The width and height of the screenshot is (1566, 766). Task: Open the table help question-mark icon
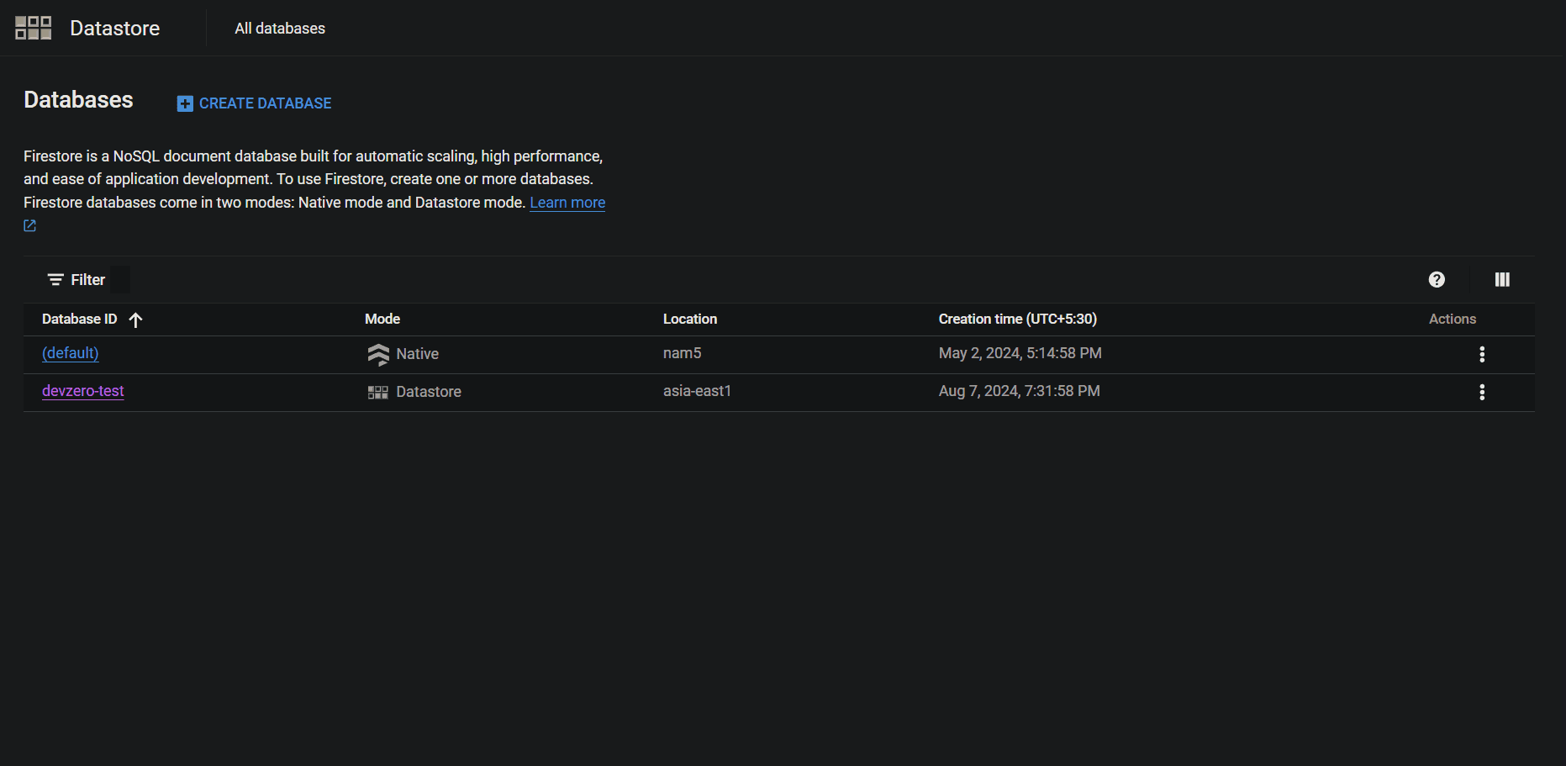coord(1437,279)
